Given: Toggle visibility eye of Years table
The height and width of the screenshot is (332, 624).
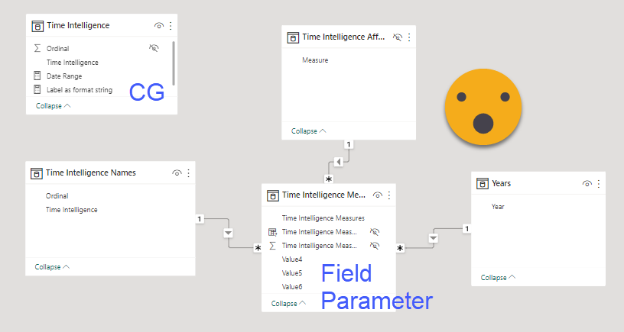Looking at the screenshot, I should (x=587, y=183).
